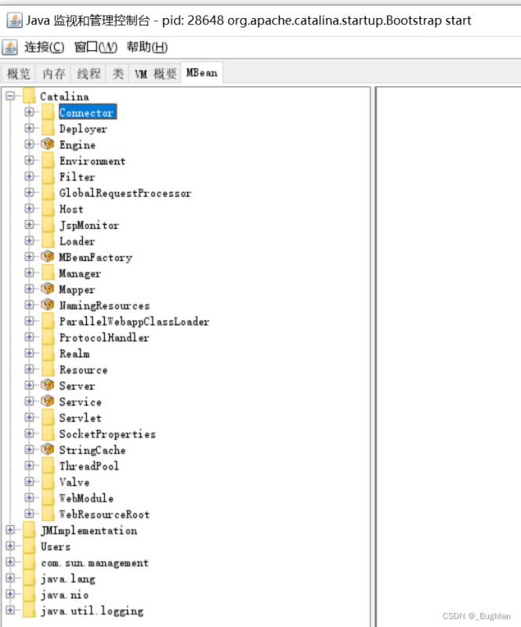Select the StringCache tree label
This screenshot has width=521, height=627.
(92, 450)
